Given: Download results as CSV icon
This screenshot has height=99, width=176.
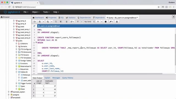Looking at the screenshot, I should coord(117,22).
